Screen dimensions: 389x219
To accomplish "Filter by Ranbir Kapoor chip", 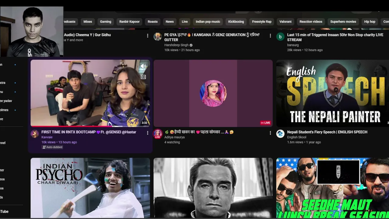I will (x=129, y=22).
